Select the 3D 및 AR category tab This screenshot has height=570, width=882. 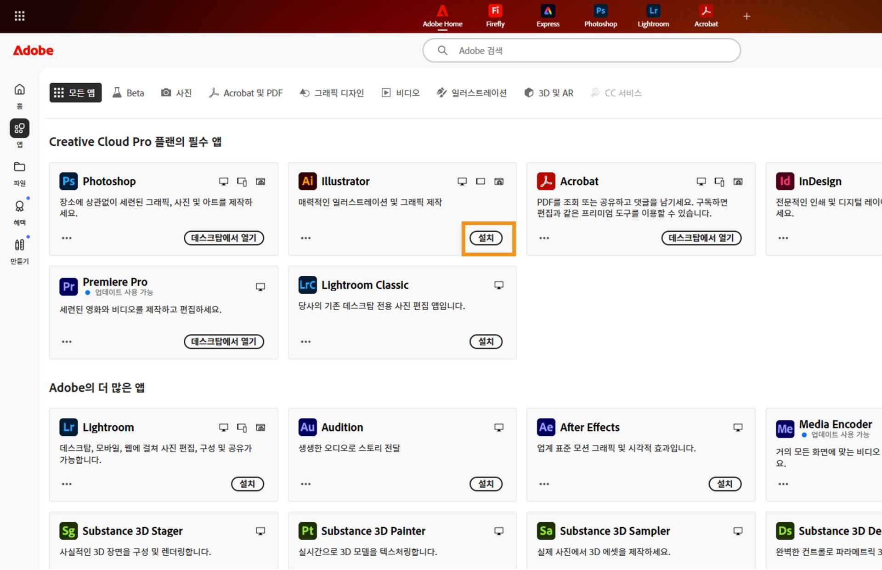(x=548, y=93)
